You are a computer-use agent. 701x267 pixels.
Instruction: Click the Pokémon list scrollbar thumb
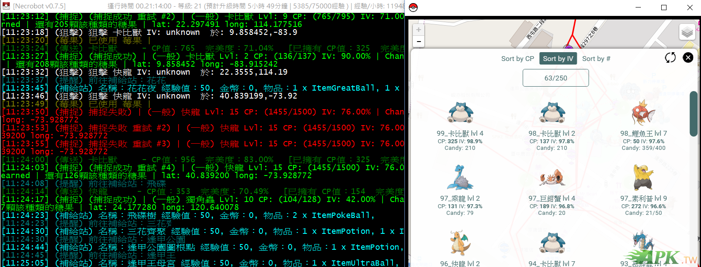pos(693,114)
